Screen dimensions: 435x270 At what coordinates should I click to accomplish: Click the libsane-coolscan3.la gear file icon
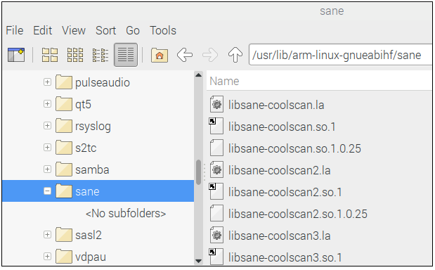(216, 235)
